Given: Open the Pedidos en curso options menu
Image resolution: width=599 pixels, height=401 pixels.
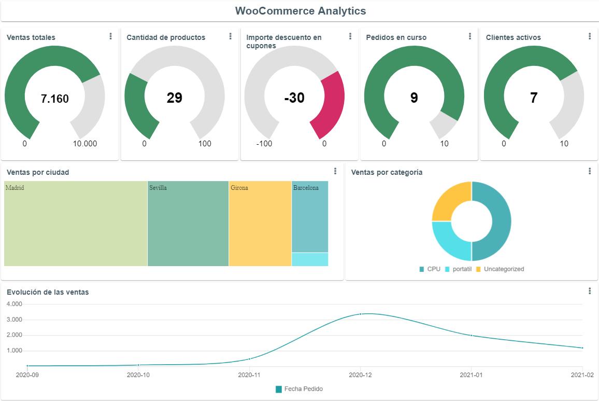Looking at the screenshot, I should pos(470,36).
